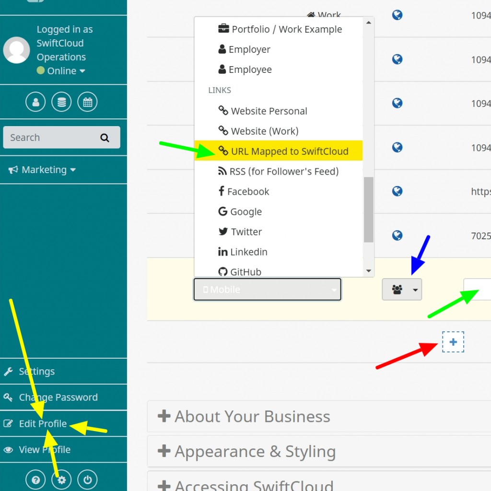Click the database icon in the sidebar
491x491 pixels.
(61, 102)
